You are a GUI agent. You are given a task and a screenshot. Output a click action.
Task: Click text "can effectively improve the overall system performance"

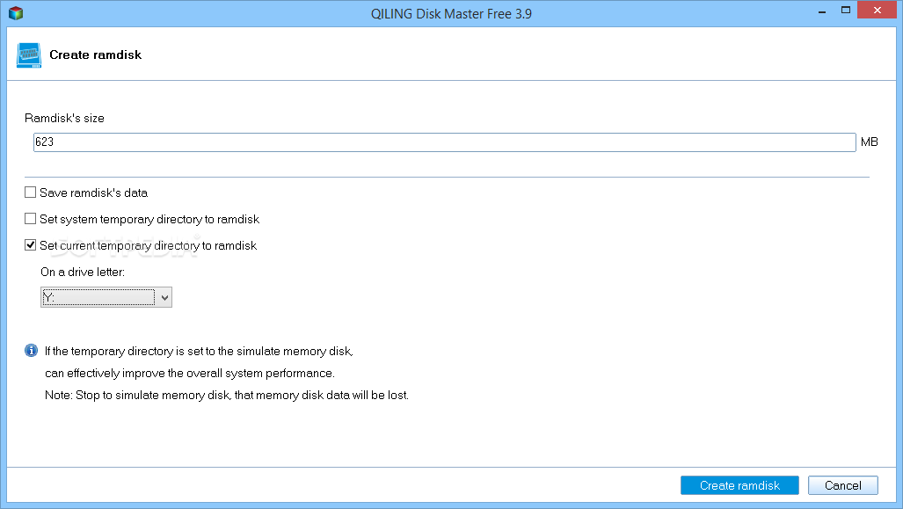click(189, 373)
